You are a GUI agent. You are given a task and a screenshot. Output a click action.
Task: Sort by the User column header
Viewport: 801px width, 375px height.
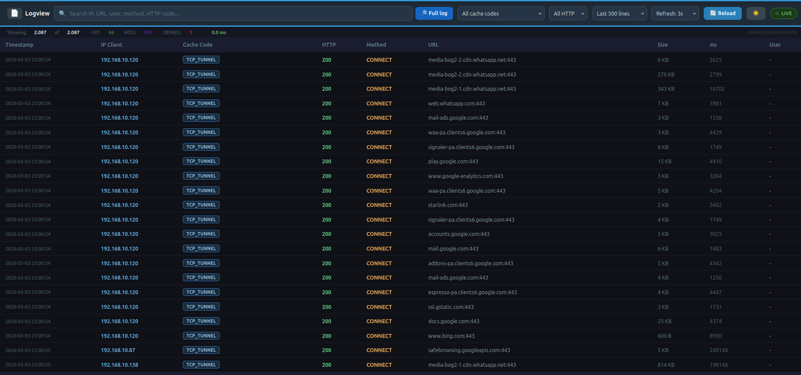(x=775, y=45)
